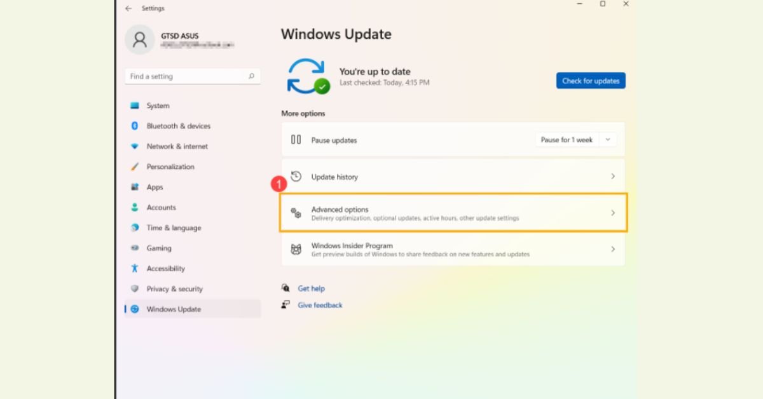This screenshot has width=763, height=399.
Task: Click the Gaming controller icon
Action: pyautogui.click(x=135, y=248)
